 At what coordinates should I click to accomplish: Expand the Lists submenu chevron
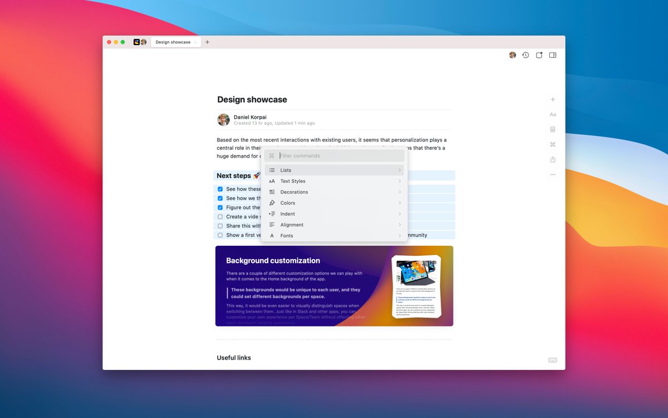(x=400, y=170)
